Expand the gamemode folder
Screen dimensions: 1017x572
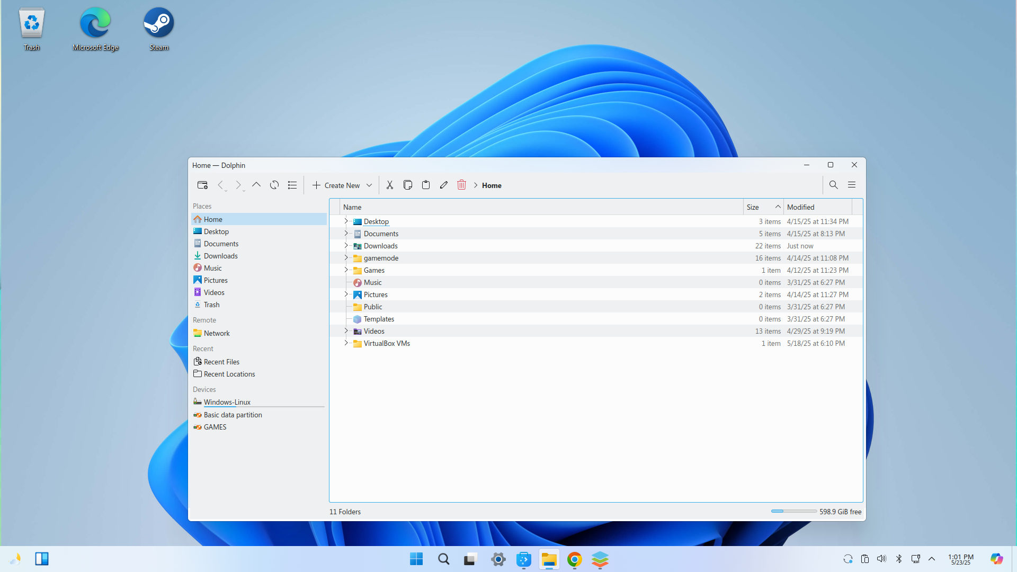coord(346,258)
